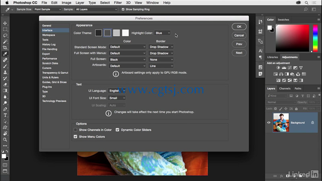Viewport: 322px width, 181px height.
Task: Enable Show Channels in Color
Action: click(75, 130)
